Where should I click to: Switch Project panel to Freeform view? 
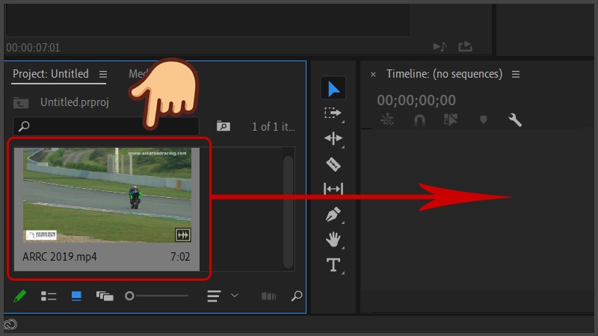click(x=105, y=296)
